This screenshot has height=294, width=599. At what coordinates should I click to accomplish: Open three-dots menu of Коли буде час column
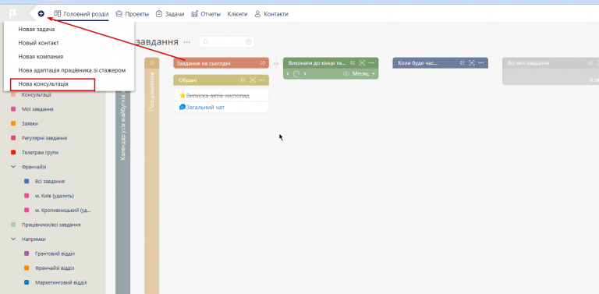coord(481,62)
